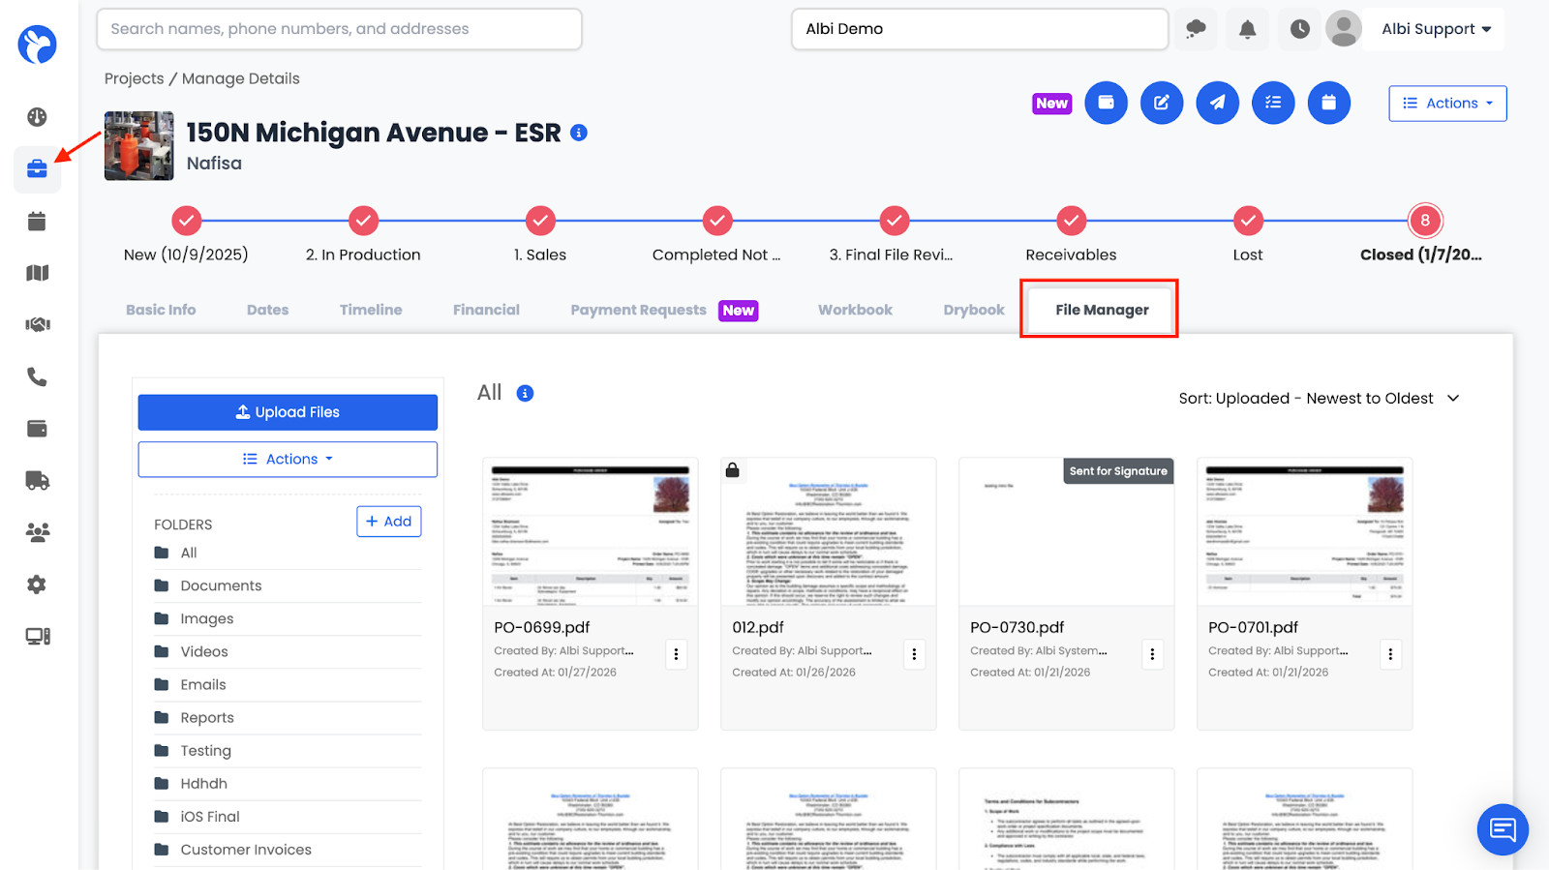This screenshot has height=870, width=1549.
Task: Click the blue edit pencil icon
Action: [x=1162, y=103]
